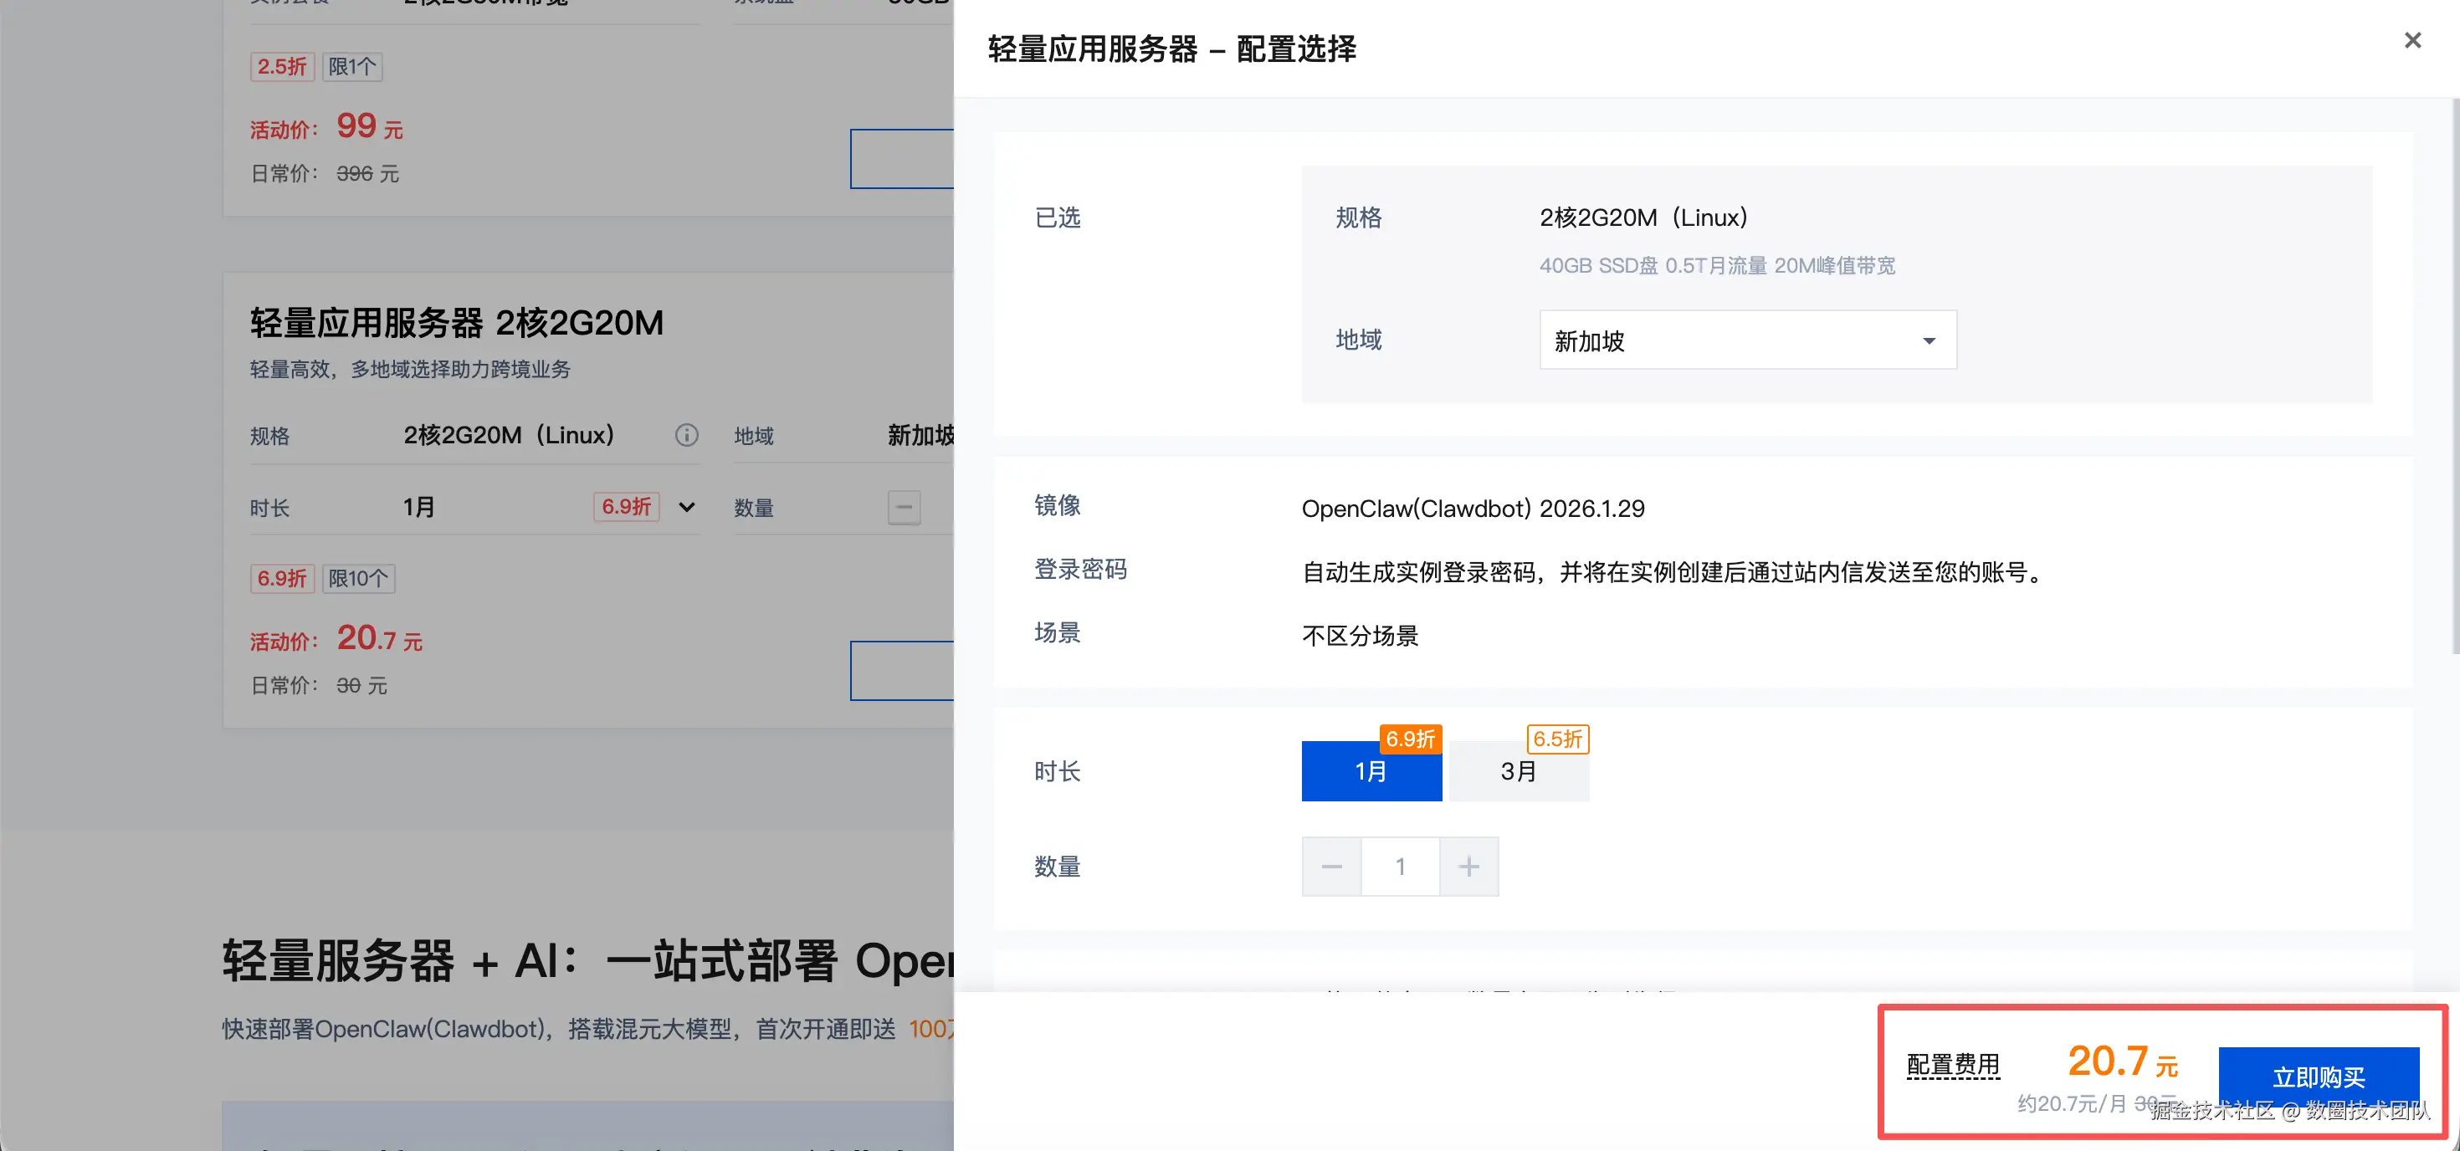Click the 限1个 limit tag
This screenshot has width=2460, height=1151.
352,67
